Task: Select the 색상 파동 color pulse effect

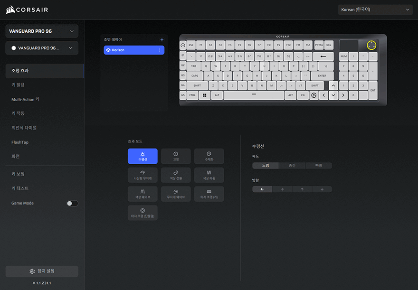Action: (209, 175)
